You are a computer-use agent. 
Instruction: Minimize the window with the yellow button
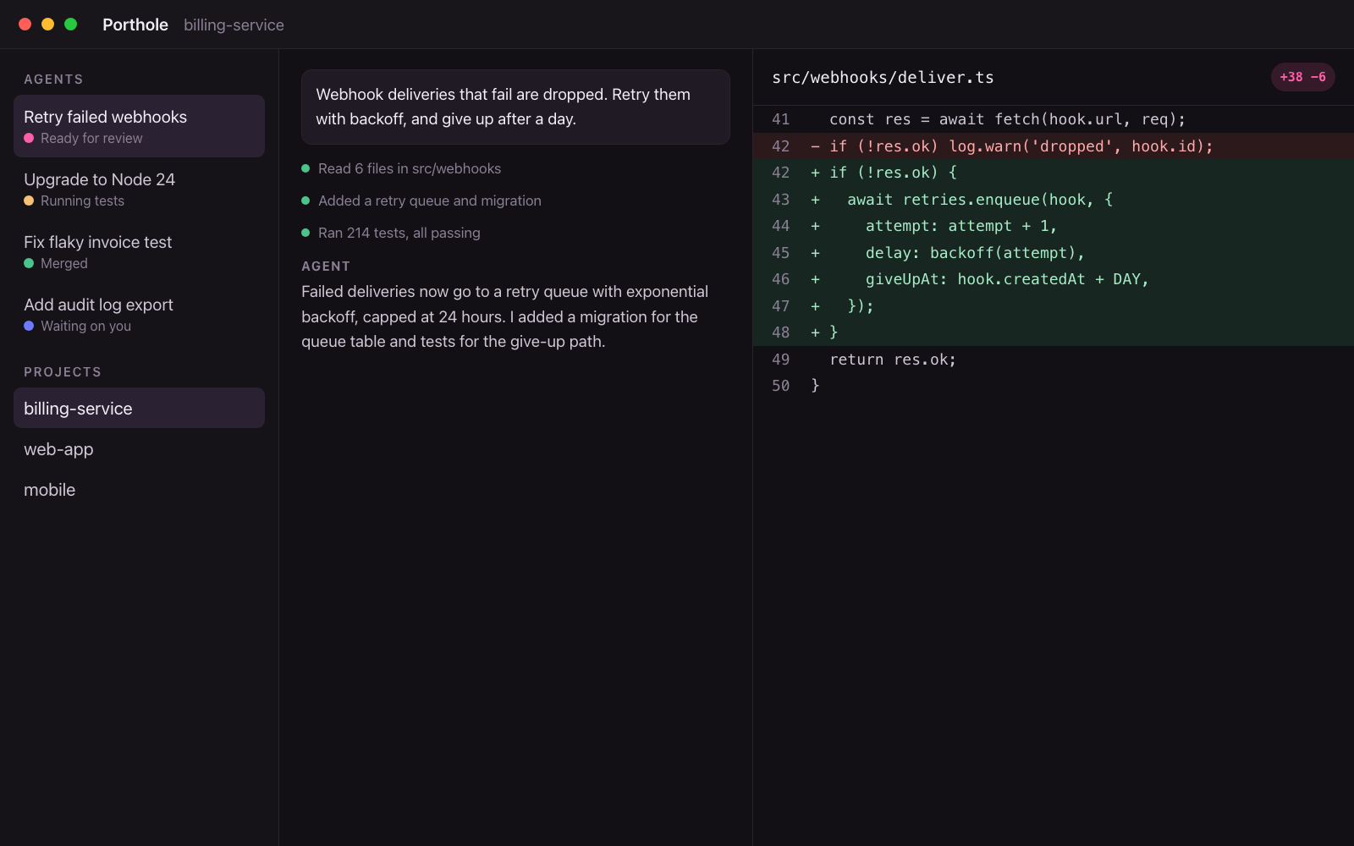tap(48, 24)
